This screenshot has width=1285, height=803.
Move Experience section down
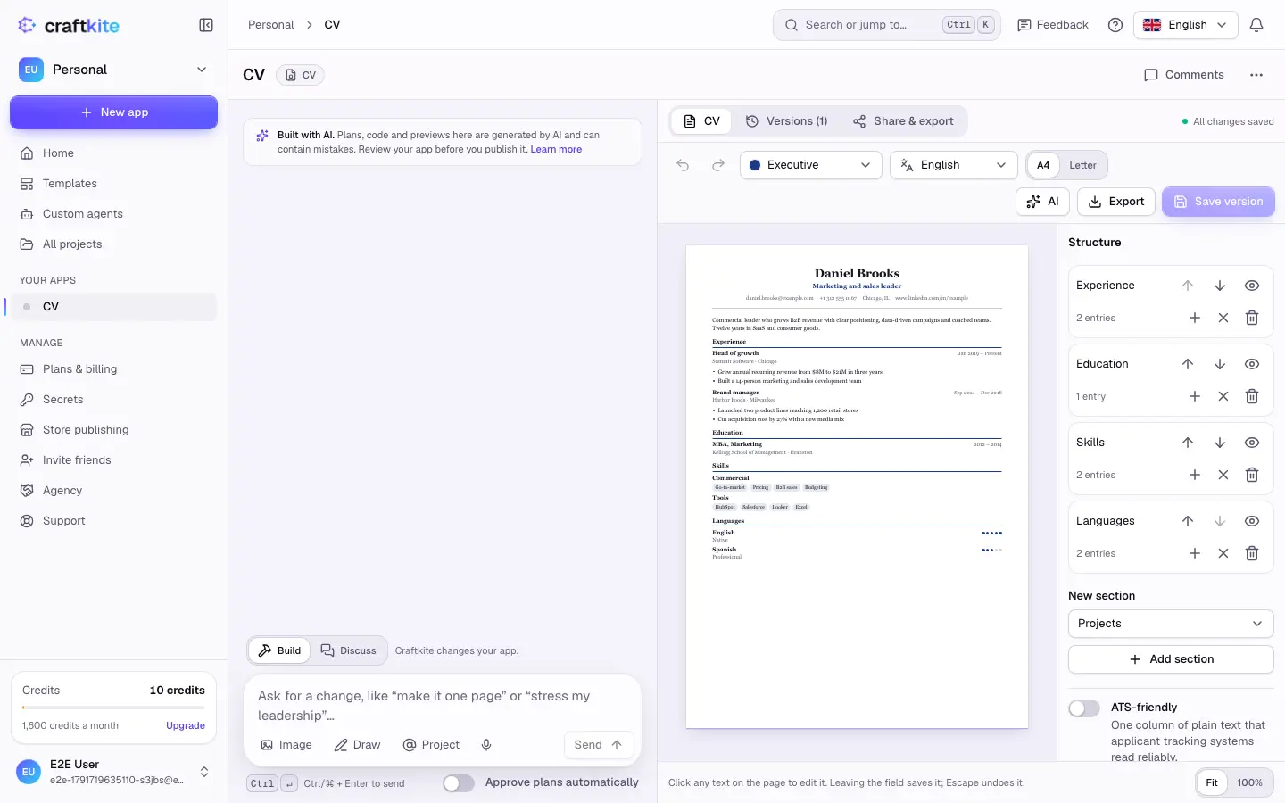tap(1220, 286)
